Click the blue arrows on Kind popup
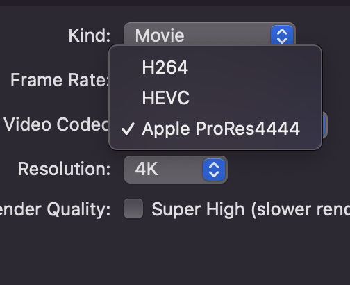The height and width of the screenshot is (285, 350). tap(282, 36)
